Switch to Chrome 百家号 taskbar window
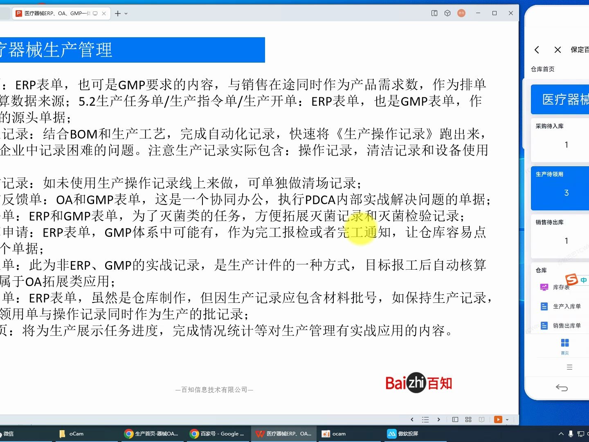 pyautogui.click(x=217, y=434)
